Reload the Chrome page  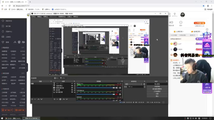[x=10, y=6]
